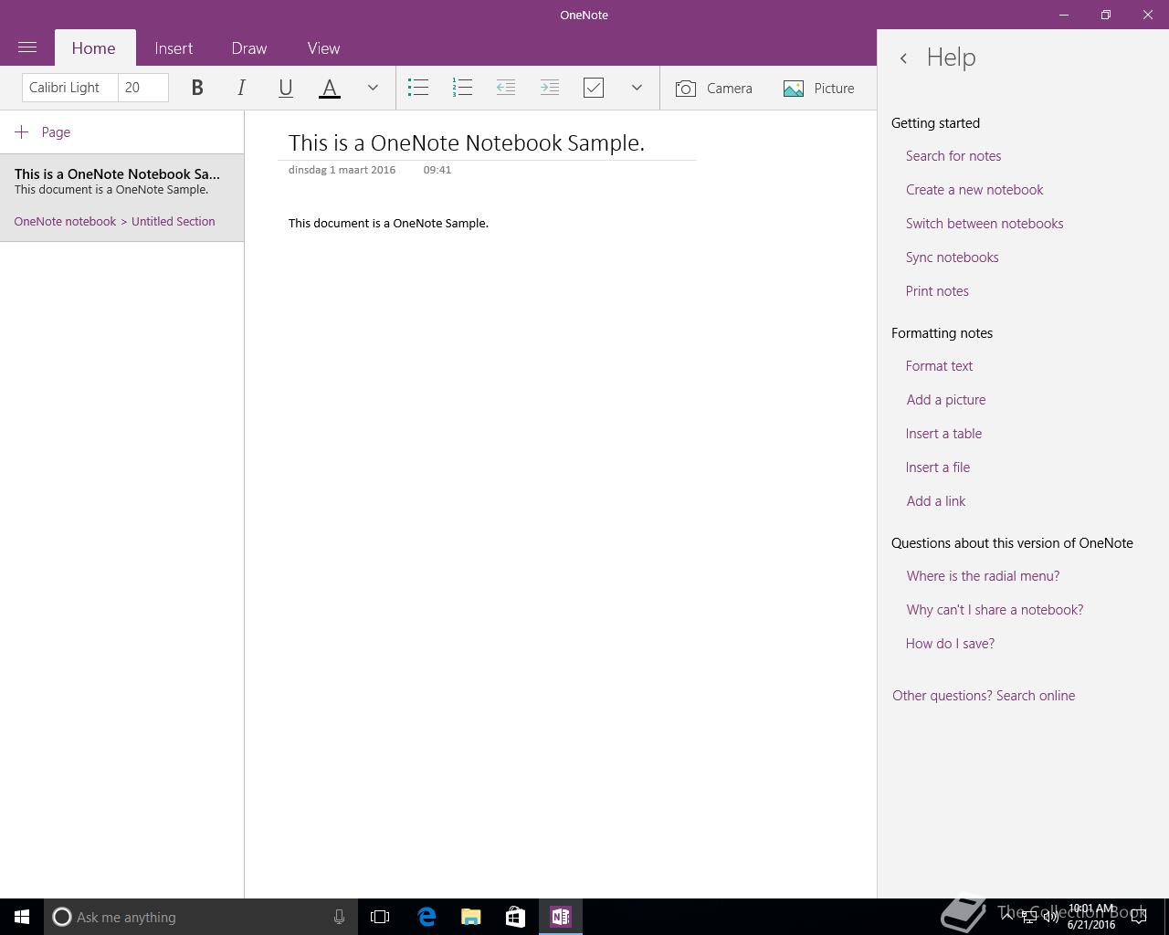The height and width of the screenshot is (935, 1169).
Task: Open File Explorer from taskbar
Action: (471, 917)
